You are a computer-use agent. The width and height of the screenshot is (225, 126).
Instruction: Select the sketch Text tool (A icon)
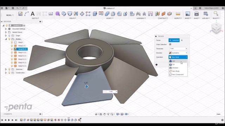(x=33, y=14)
